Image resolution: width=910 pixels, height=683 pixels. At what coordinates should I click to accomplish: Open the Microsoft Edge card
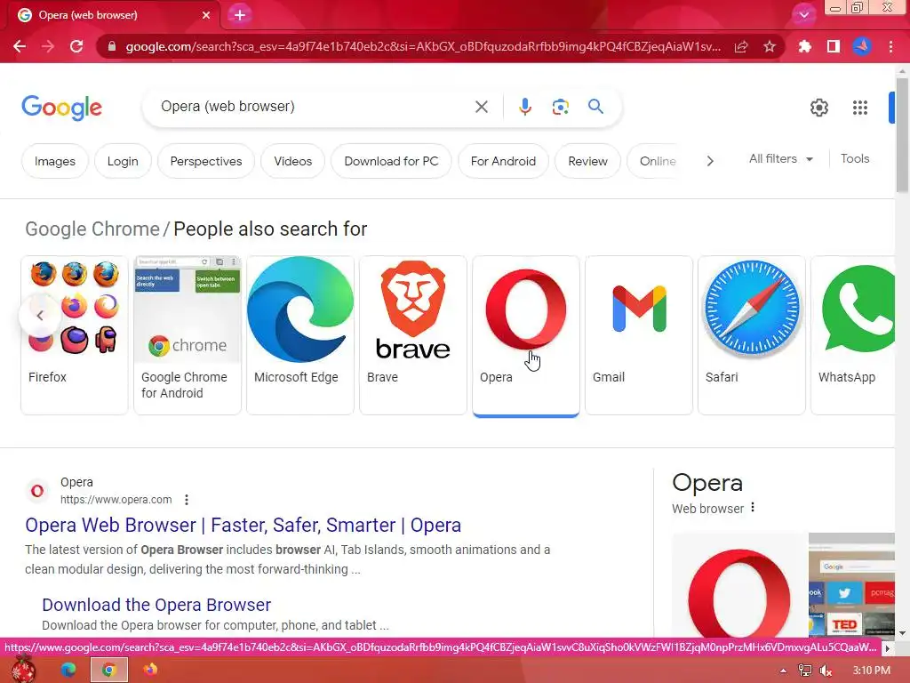[300, 335]
